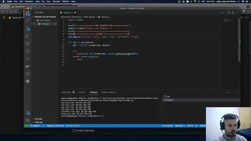Switch to the DEBUG CONSOLE tab
Image resolution: width=251 pixels, height=141 pixels.
(x=109, y=92)
